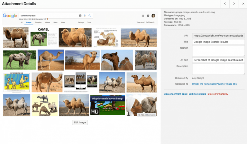This screenshot has width=247, height=144.
Task: Click Delete Permanently link
Action: [218, 94]
